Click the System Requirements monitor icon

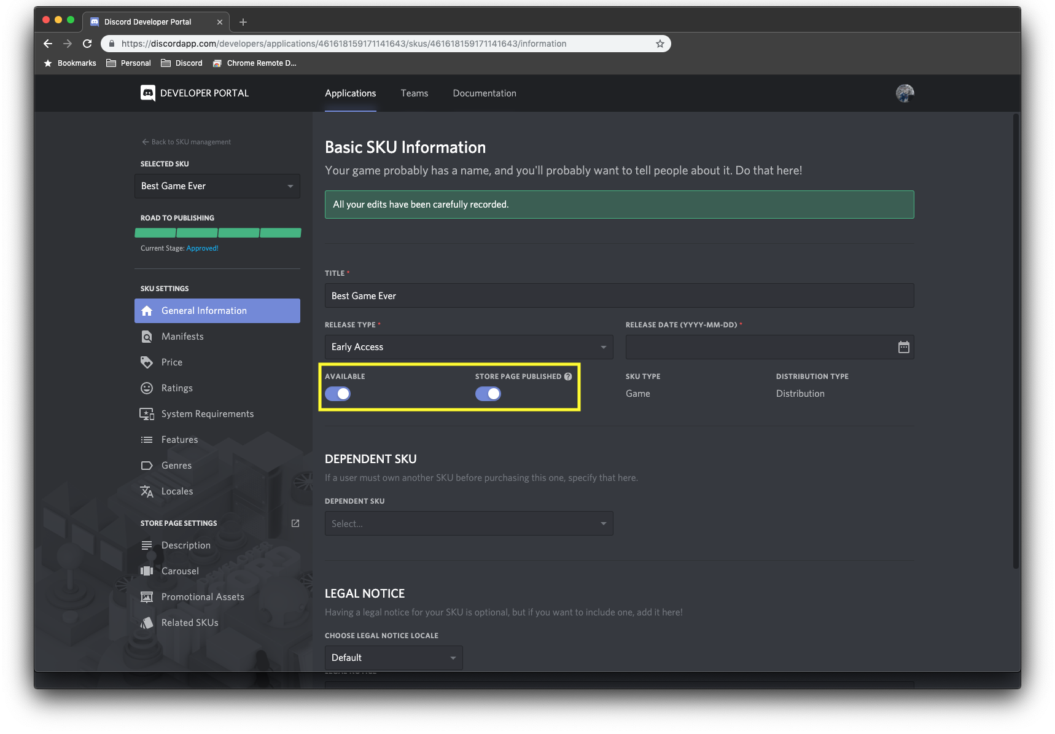click(147, 414)
